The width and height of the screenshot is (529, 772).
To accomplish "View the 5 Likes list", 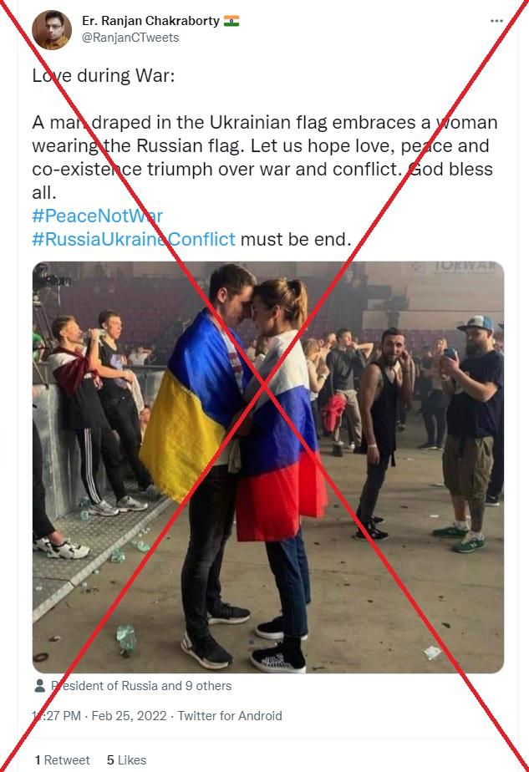I will (126, 760).
